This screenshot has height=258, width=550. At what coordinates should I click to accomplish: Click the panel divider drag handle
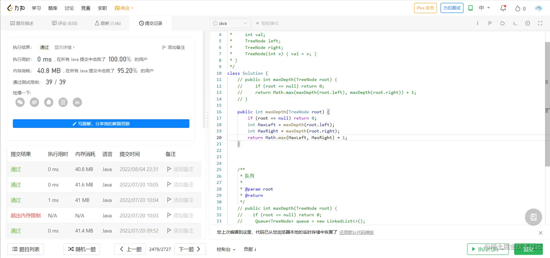click(x=208, y=120)
